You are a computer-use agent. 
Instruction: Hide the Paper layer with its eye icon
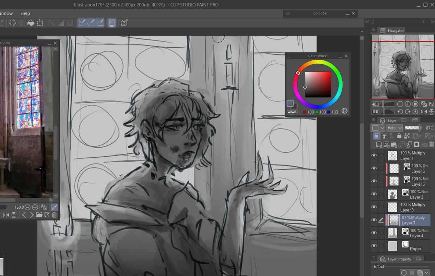[x=374, y=246]
